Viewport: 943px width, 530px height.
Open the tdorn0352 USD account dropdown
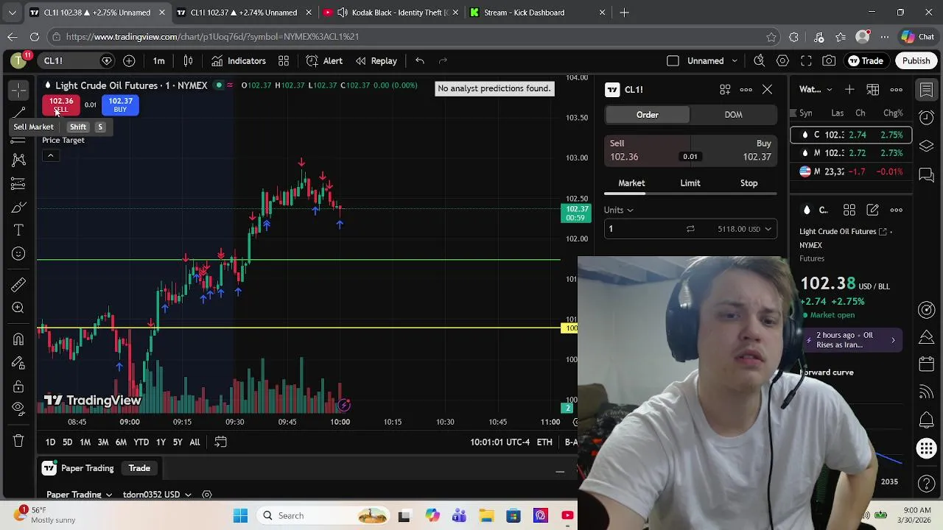157,495
